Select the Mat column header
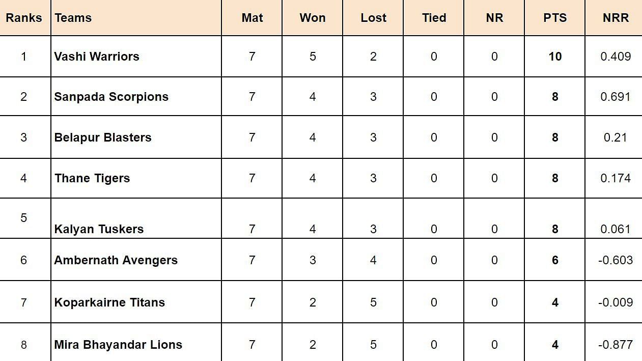Screen dimensions: 642x361 point(252,18)
